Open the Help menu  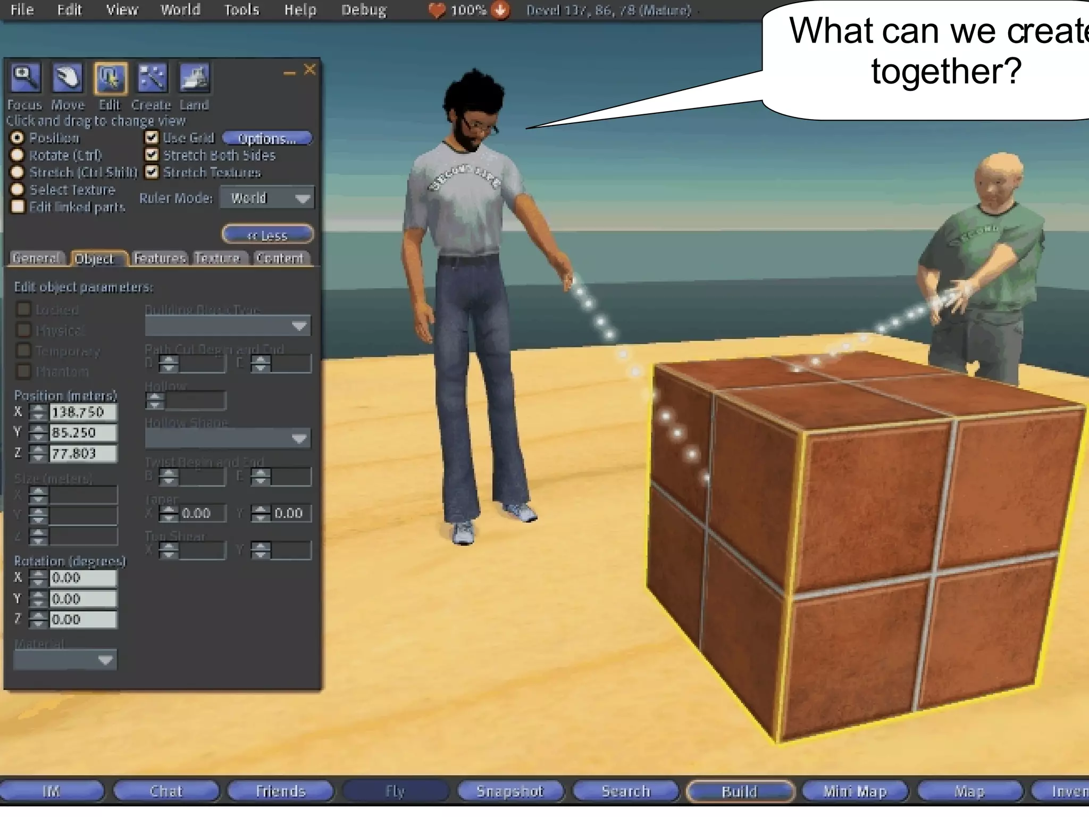coord(300,10)
